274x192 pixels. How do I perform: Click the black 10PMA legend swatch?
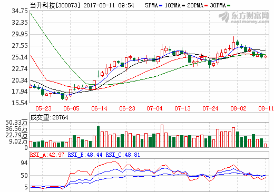(x=183, y=6)
